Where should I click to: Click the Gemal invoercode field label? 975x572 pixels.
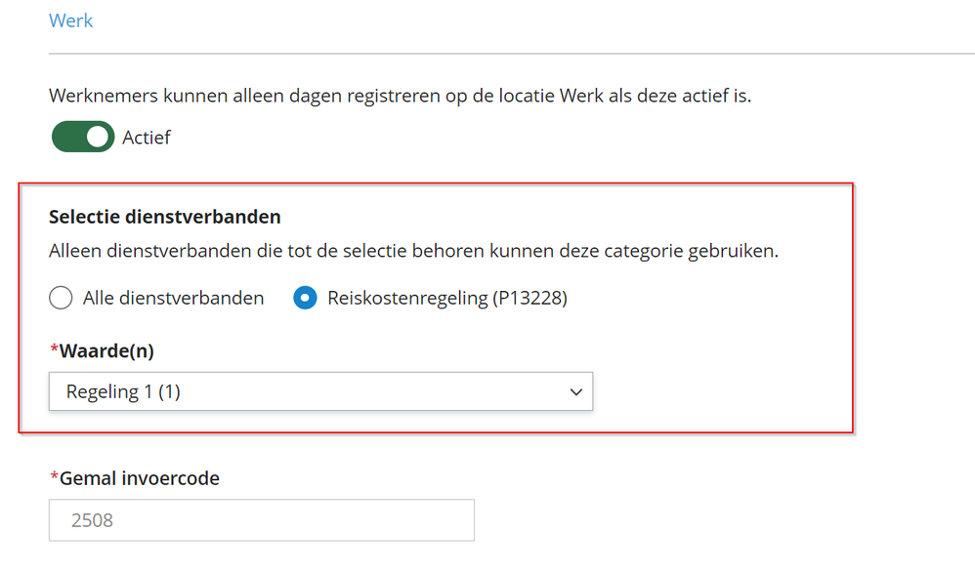(x=139, y=478)
